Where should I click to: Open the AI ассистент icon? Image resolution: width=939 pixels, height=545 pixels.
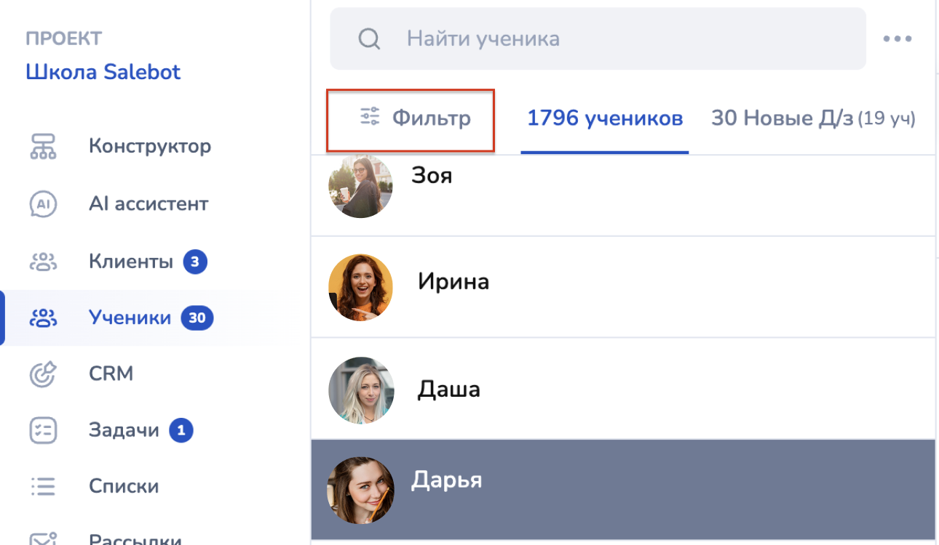(43, 204)
